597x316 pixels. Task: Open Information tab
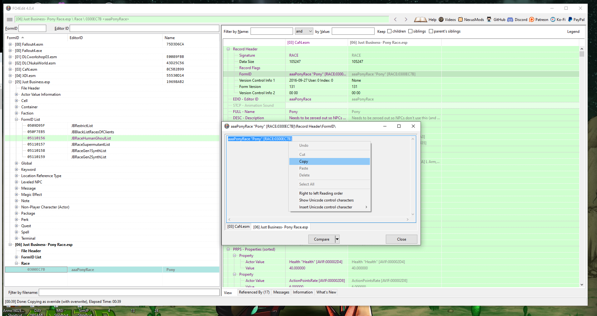303,292
